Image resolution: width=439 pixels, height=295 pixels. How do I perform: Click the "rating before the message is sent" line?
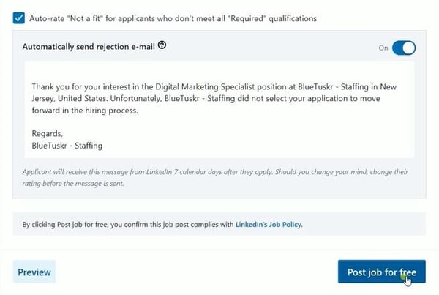(73, 184)
